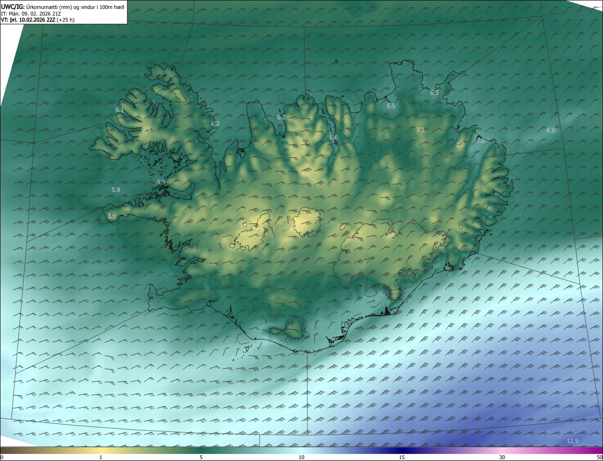This screenshot has height=461, width=603.
Task: Click the 12.9 precipitation value label
Action: click(572, 441)
